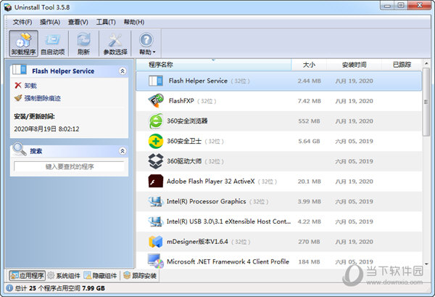Open the 操作(A) menu
This screenshot has height=297, width=435.
click(x=50, y=22)
